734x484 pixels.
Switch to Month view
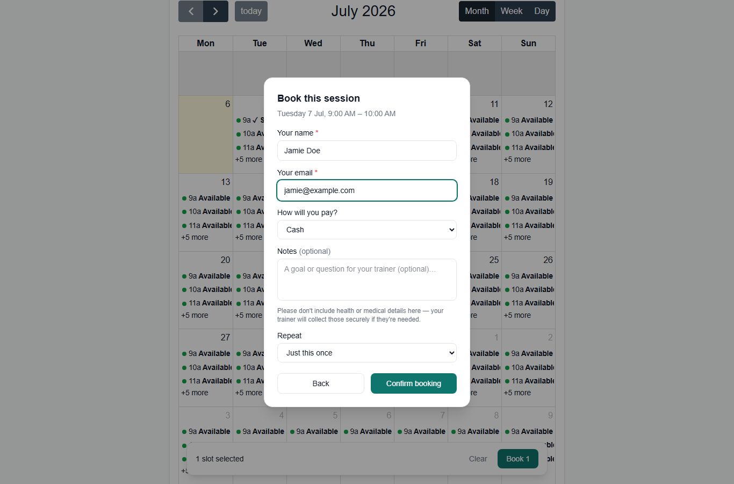pyautogui.click(x=477, y=11)
